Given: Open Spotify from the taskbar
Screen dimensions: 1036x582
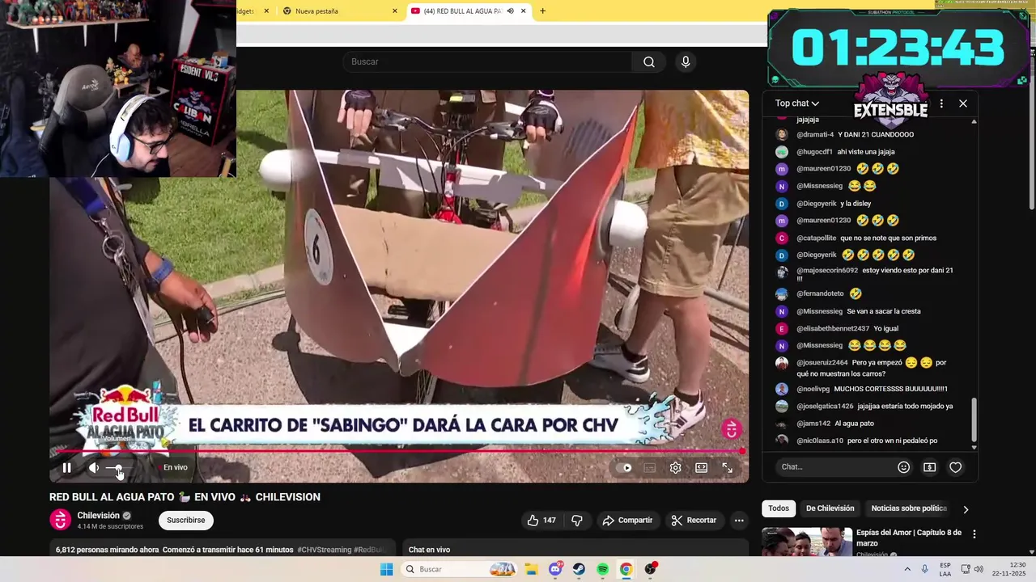Looking at the screenshot, I should click(603, 569).
